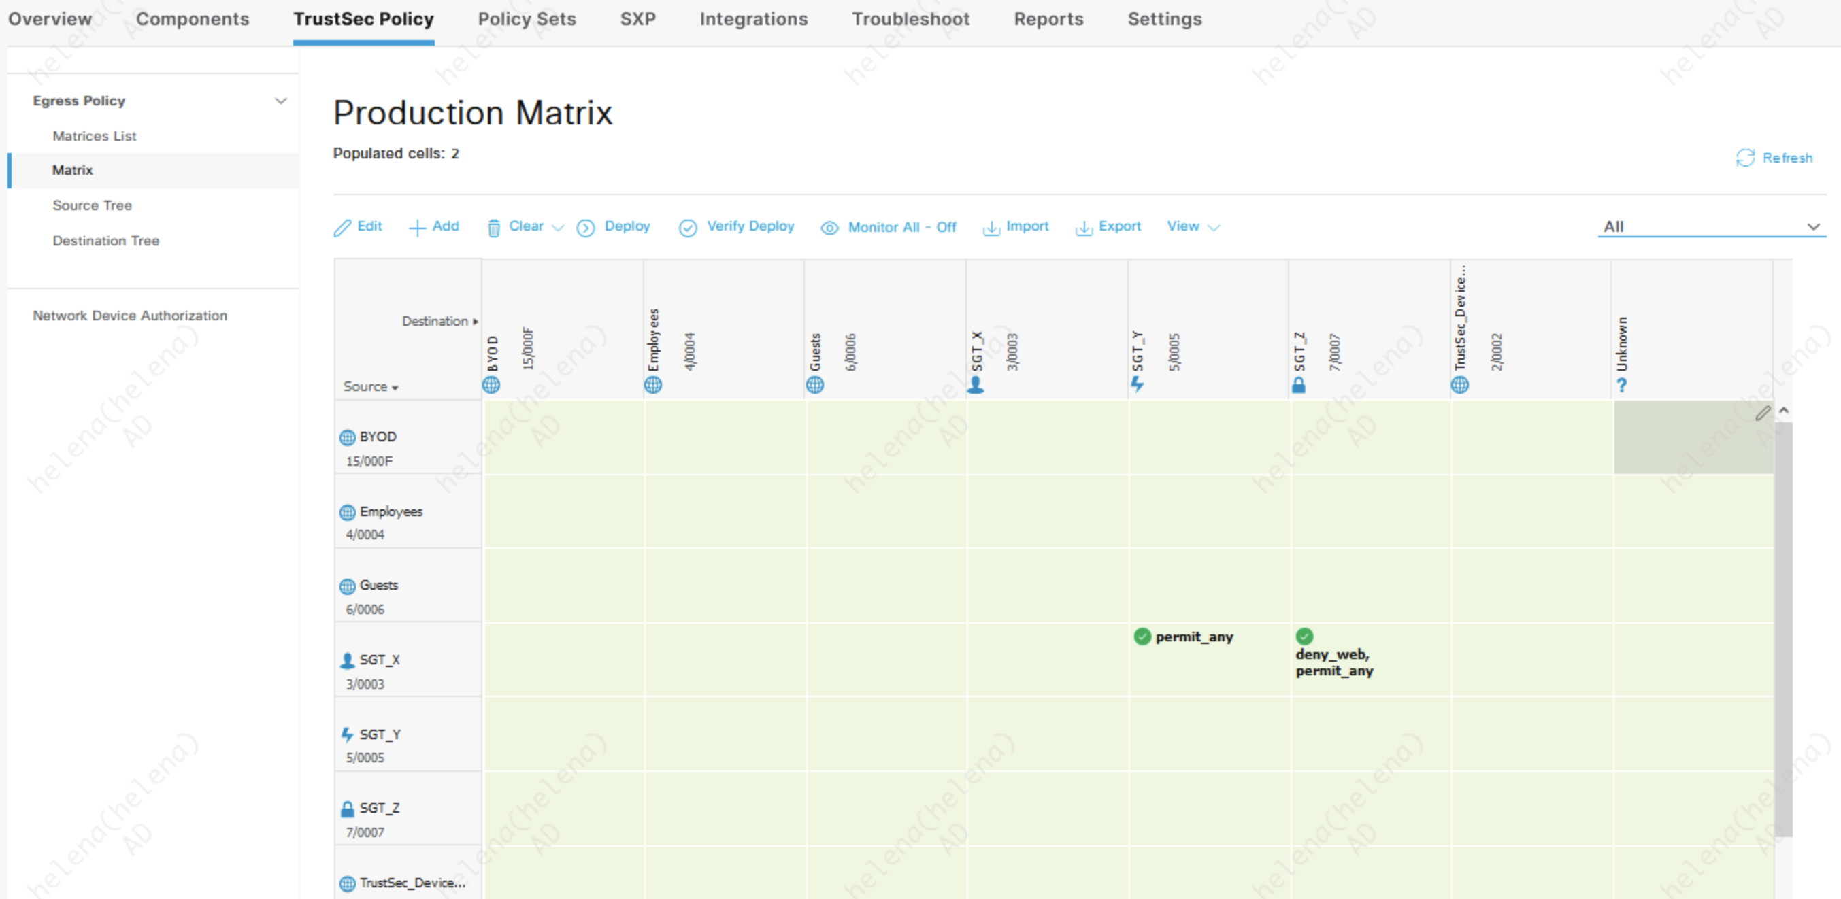Image resolution: width=1841 pixels, height=899 pixels.
Task: Open Network Device Authorization link
Action: click(129, 315)
